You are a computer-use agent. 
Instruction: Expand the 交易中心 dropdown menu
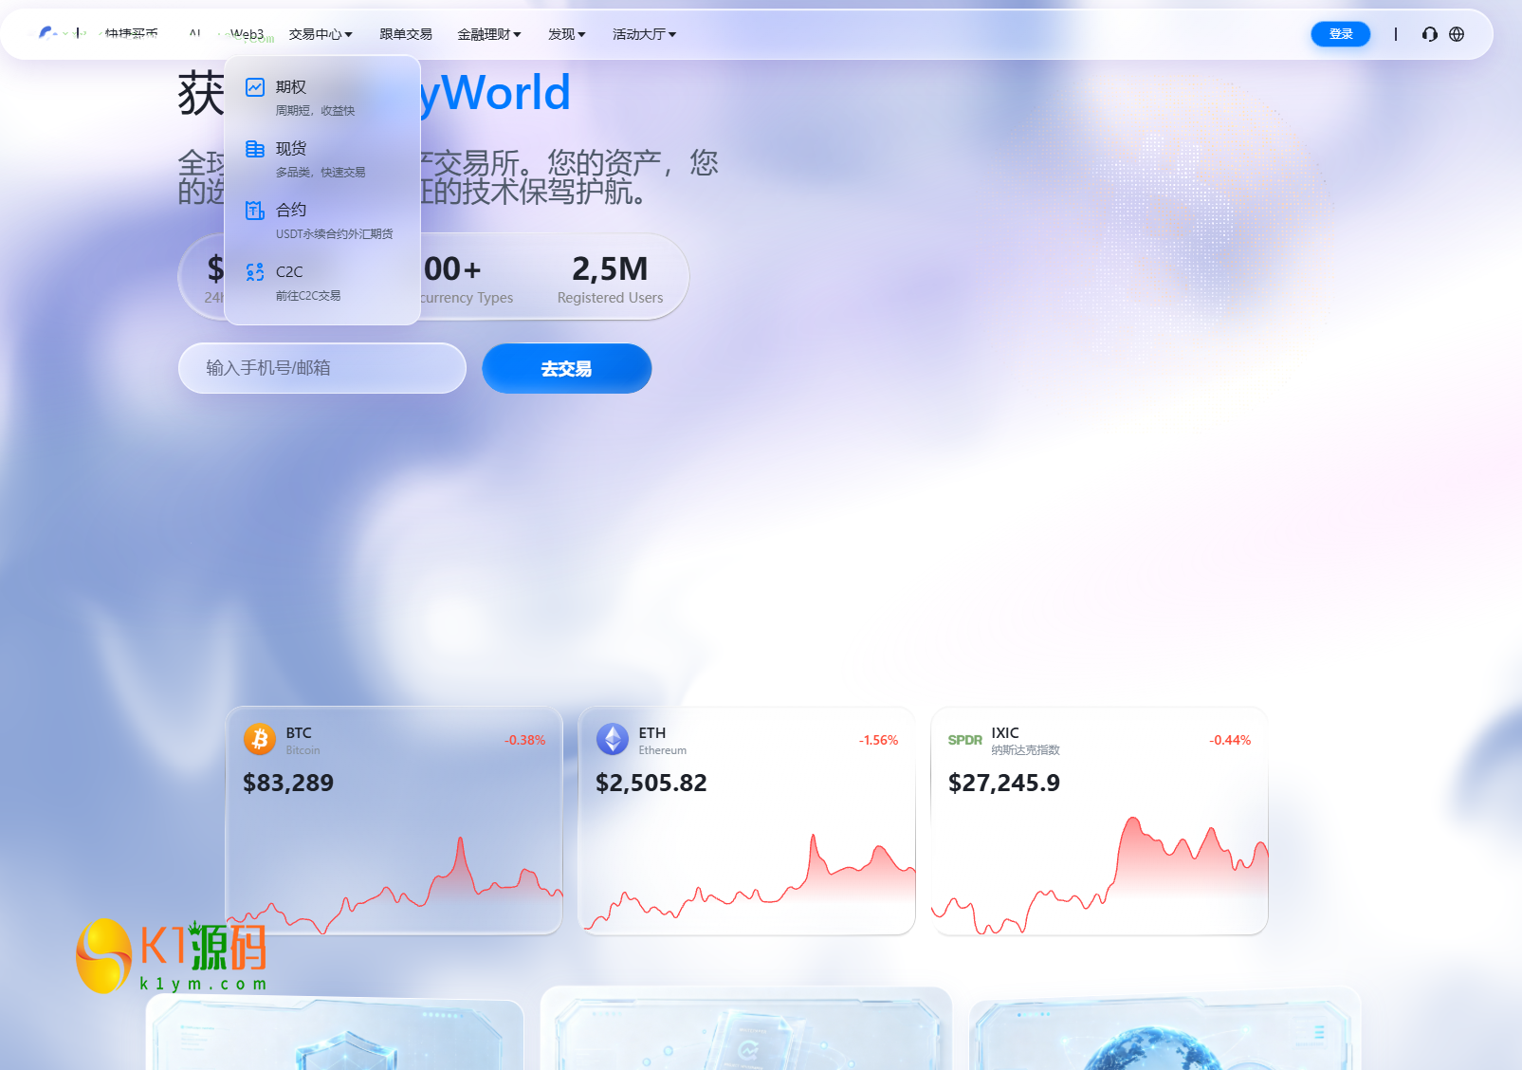[321, 34]
